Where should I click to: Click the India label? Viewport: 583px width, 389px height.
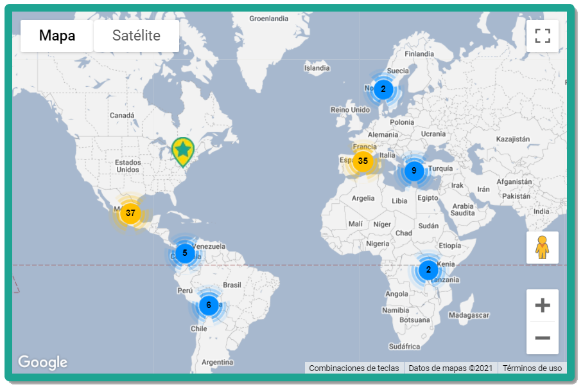pyautogui.click(x=541, y=212)
